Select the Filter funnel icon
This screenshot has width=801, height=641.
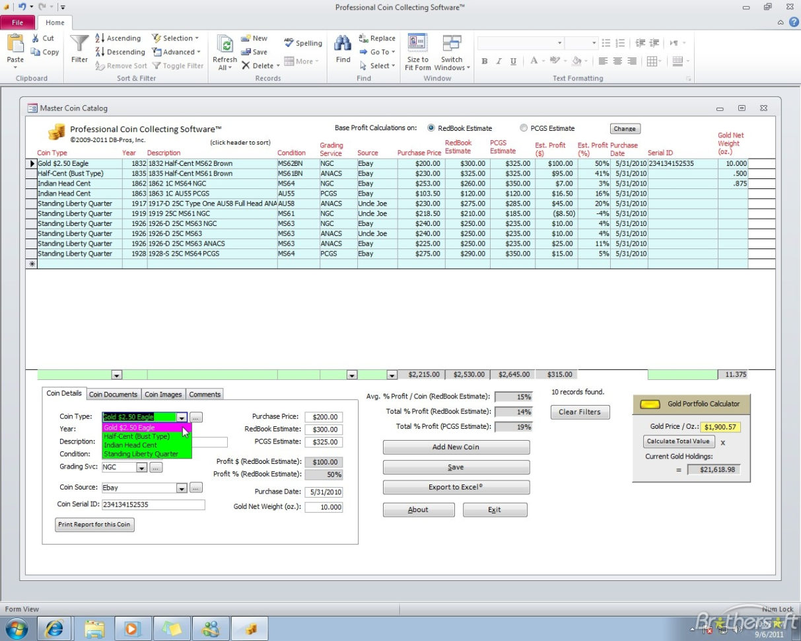[x=79, y=45]
